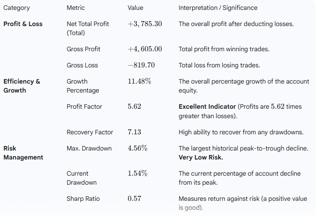
Task: Select the Risk Management category cell
Action: point(23,153)
